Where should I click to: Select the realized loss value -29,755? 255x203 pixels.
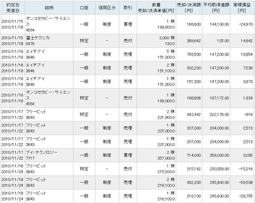(x=246, y=196)
